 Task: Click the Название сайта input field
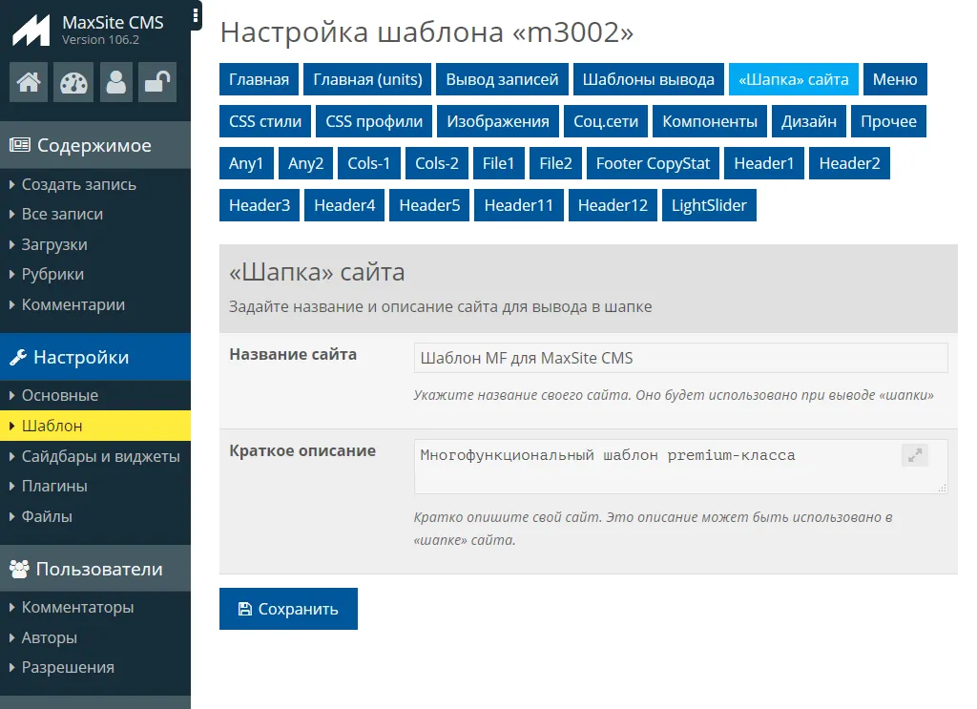[x=680, y=359]
